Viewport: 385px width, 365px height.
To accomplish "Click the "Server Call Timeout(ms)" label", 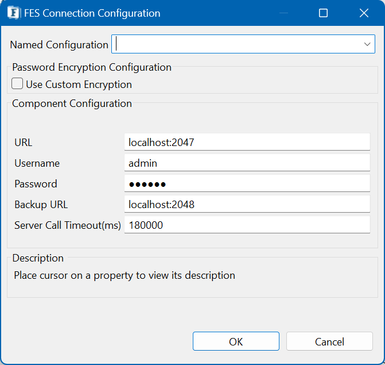I will point(68,225).
